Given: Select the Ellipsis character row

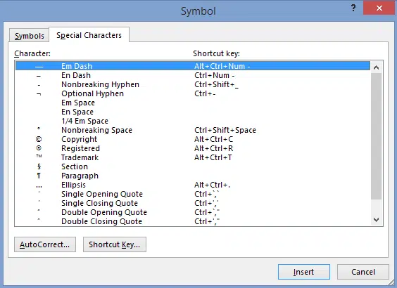Looking at the screenshot, I should coord(192,185).
